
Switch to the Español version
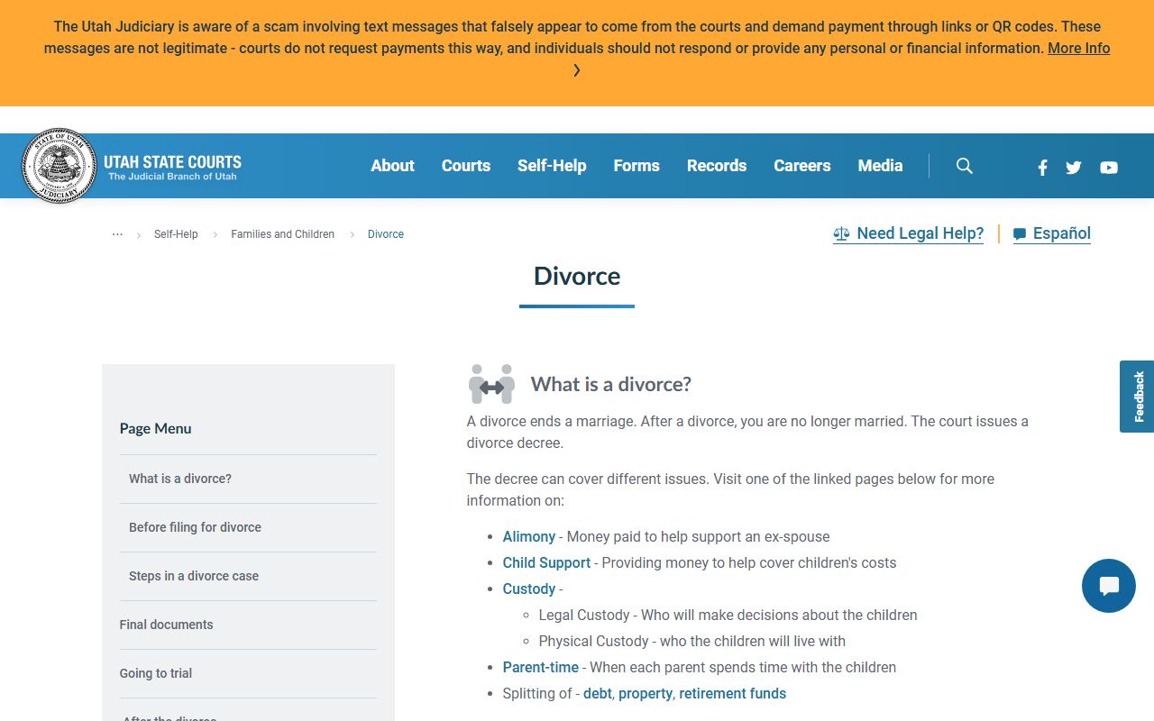pyautogui.click(x=1052, y=233)
